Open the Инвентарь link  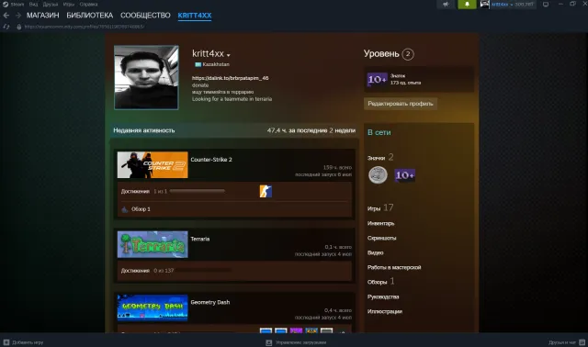pos(381,223)
